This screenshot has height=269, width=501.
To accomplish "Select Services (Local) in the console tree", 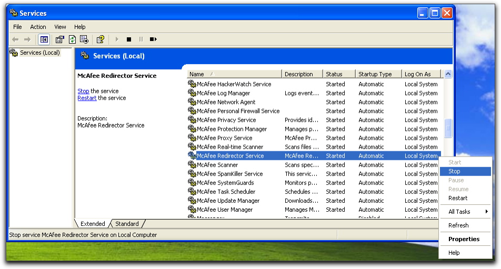I will click(x=39, y=53).
